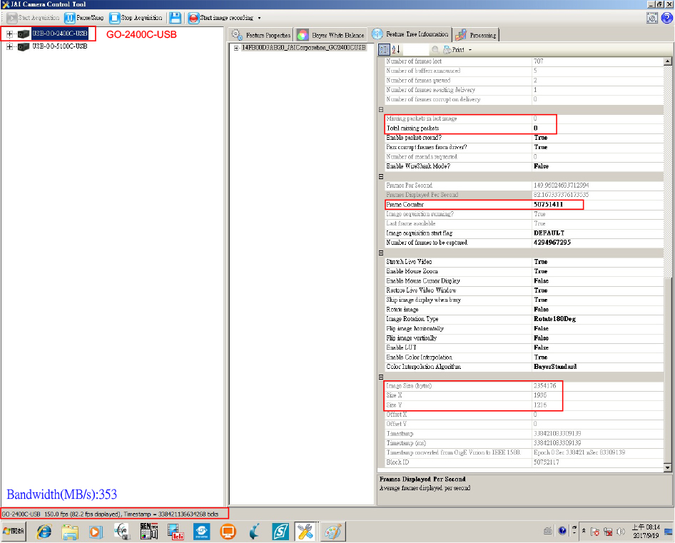Screen dimensions: 675x543
Task: Click the Windows Start button
Action: (15, 532)
